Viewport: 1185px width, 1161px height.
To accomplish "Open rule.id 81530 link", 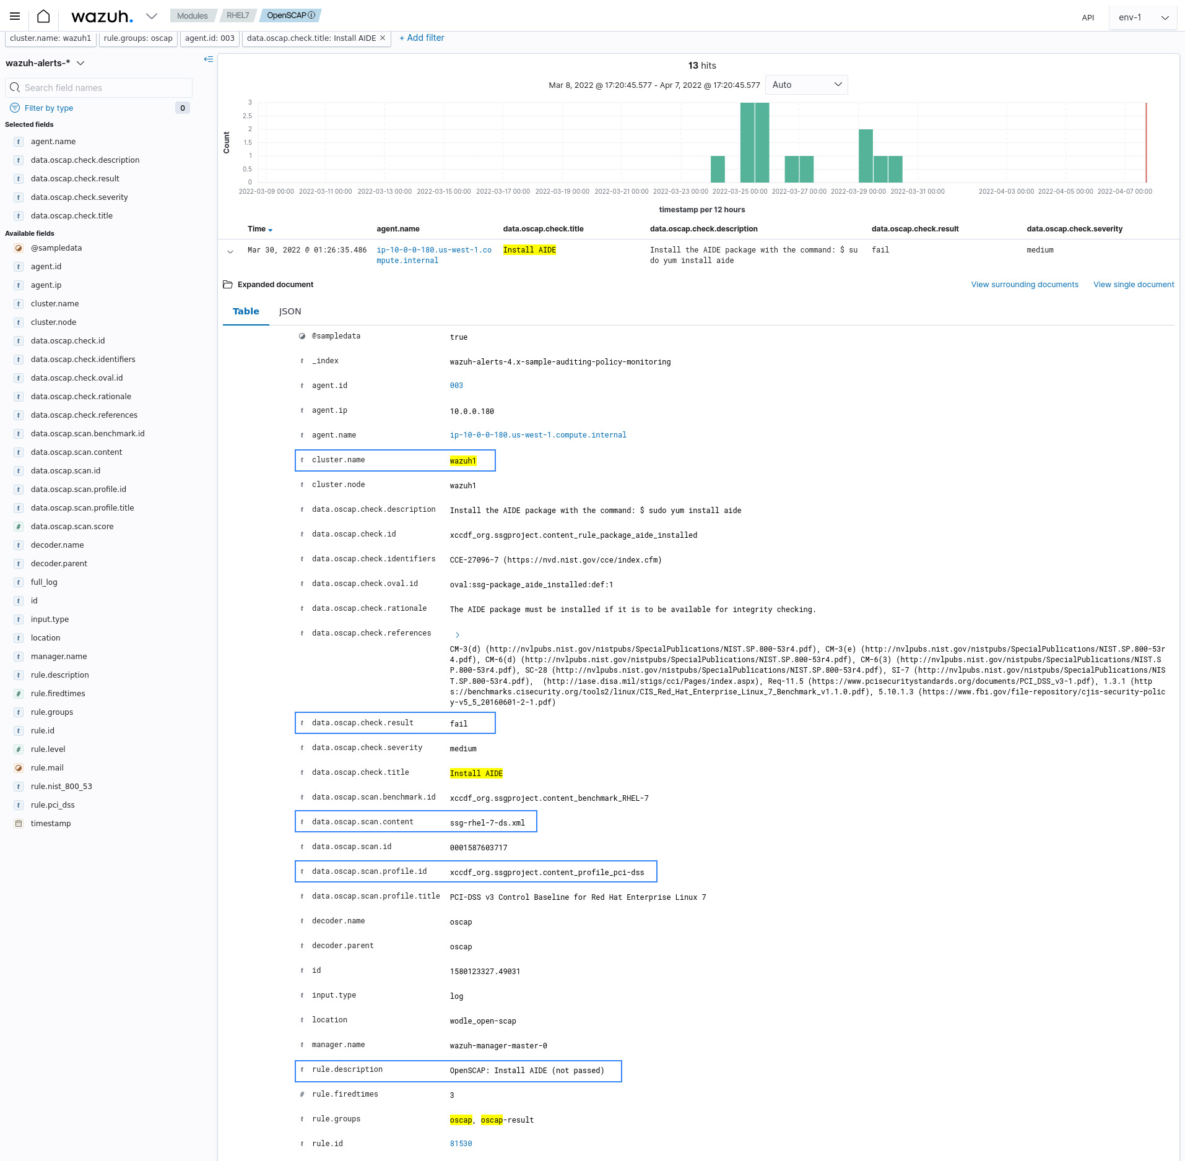I will [461, 1144].
